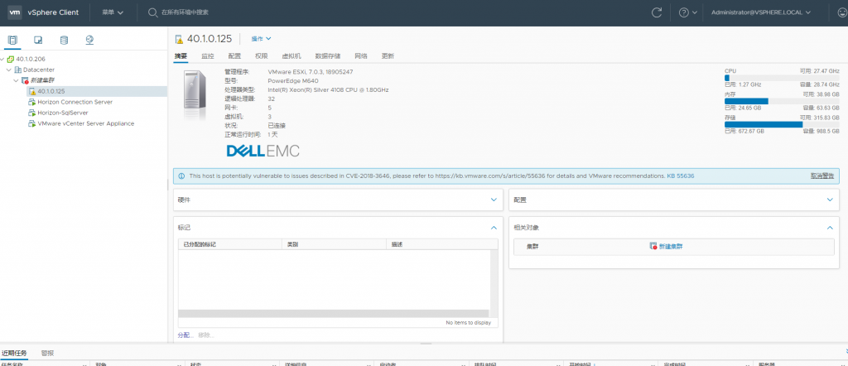Open the 更新 tab
This screenshot has width=848, height=366.
[388, 56]
